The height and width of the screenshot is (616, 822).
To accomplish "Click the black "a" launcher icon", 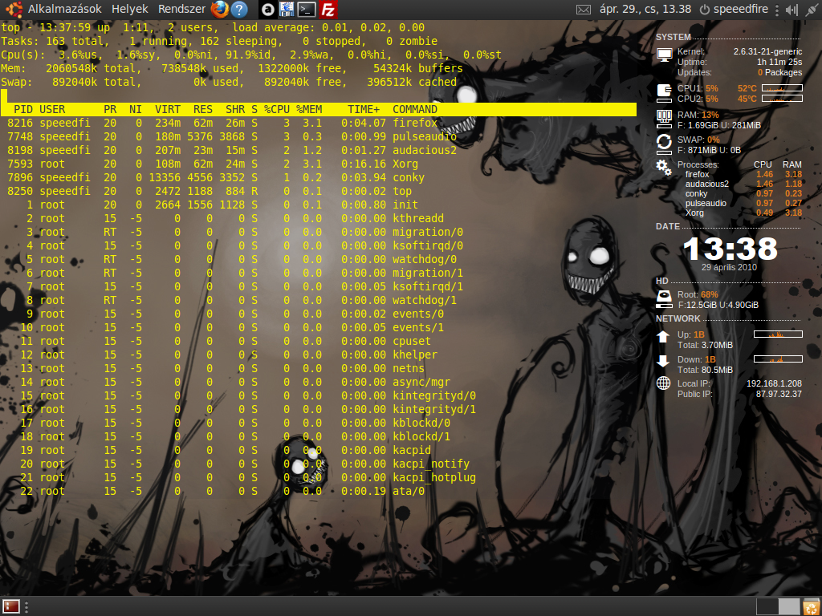I will coord(268,9).
